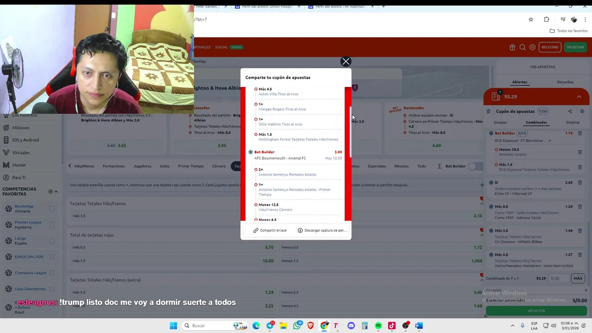This screenshot has height=333, width=592.
Task: Click the REGISTRO button
Action: pyautogui.click(x=550, y=47)
